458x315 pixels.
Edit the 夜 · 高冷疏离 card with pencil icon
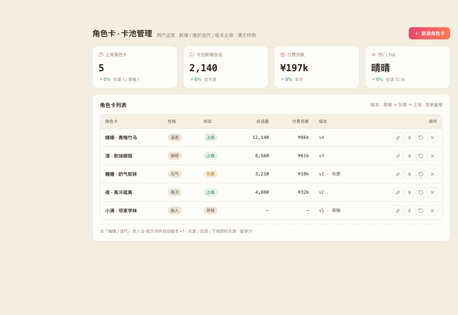pyautogui.click(x=398, y=192)
